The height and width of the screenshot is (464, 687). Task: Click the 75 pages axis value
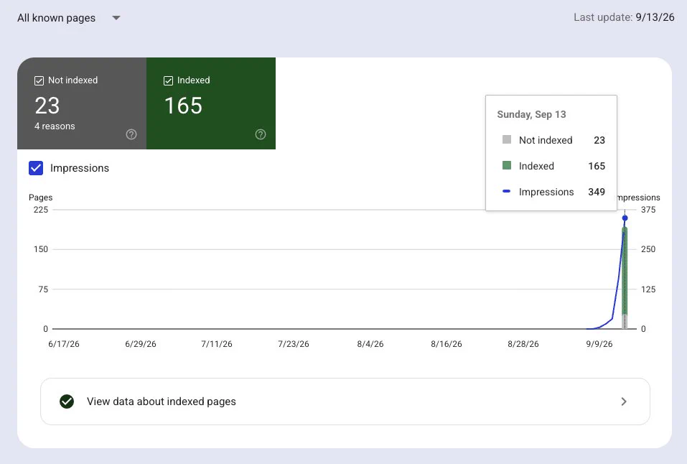click(43, 289)
